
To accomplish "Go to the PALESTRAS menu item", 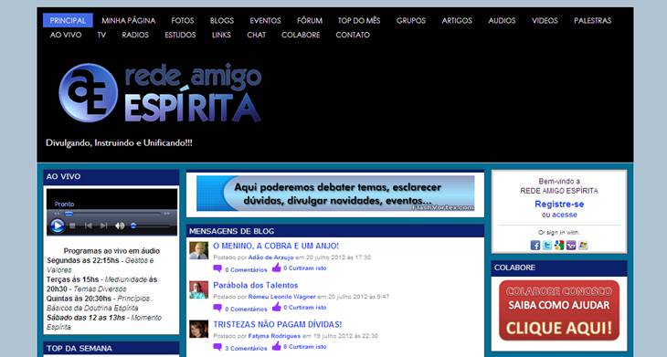I will click(592, 20).
